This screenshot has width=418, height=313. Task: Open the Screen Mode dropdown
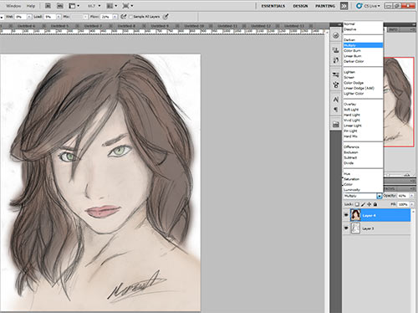tap(128, 6)
